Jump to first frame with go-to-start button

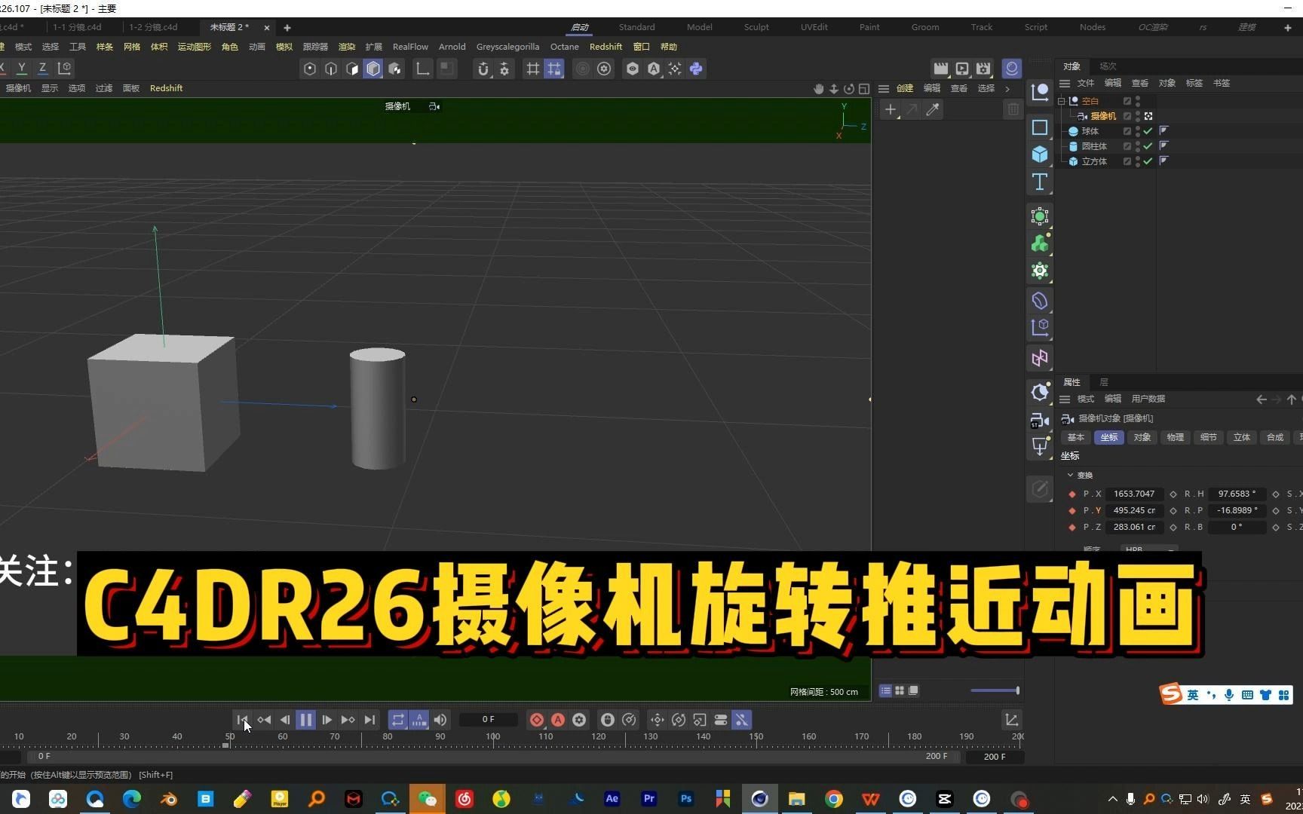(x=242, y=720)
